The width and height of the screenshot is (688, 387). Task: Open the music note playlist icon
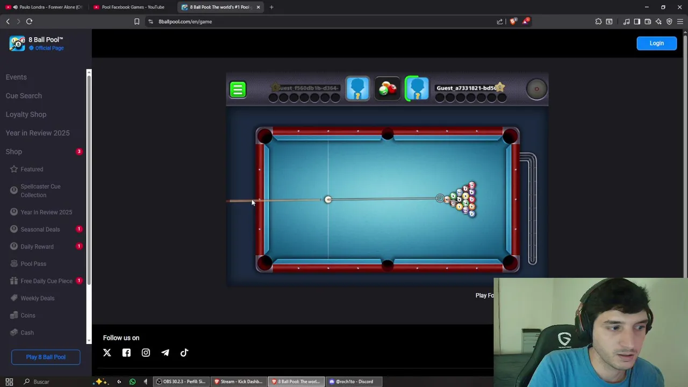point(626,21)
